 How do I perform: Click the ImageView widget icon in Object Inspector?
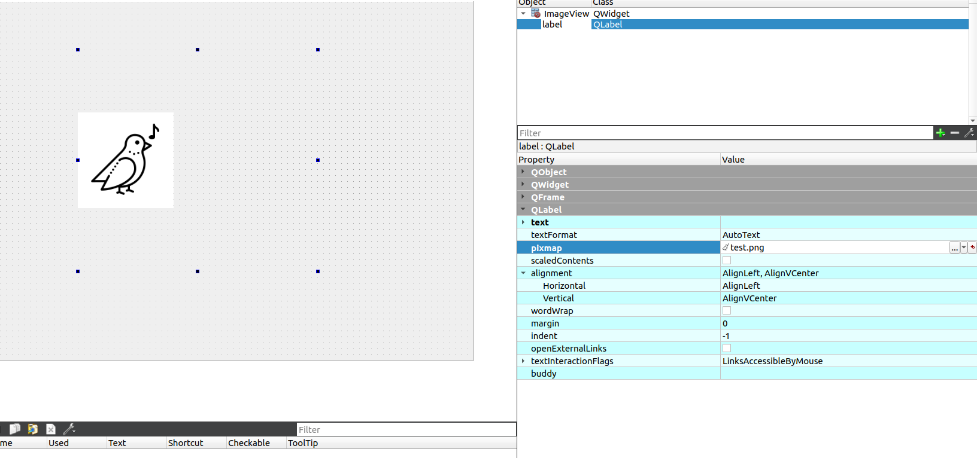536,13
